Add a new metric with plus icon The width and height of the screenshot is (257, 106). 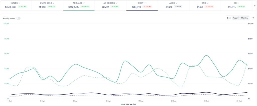click(254, 5)
